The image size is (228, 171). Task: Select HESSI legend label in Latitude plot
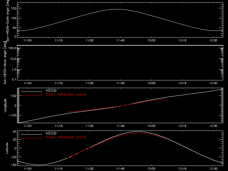(51, 133)
